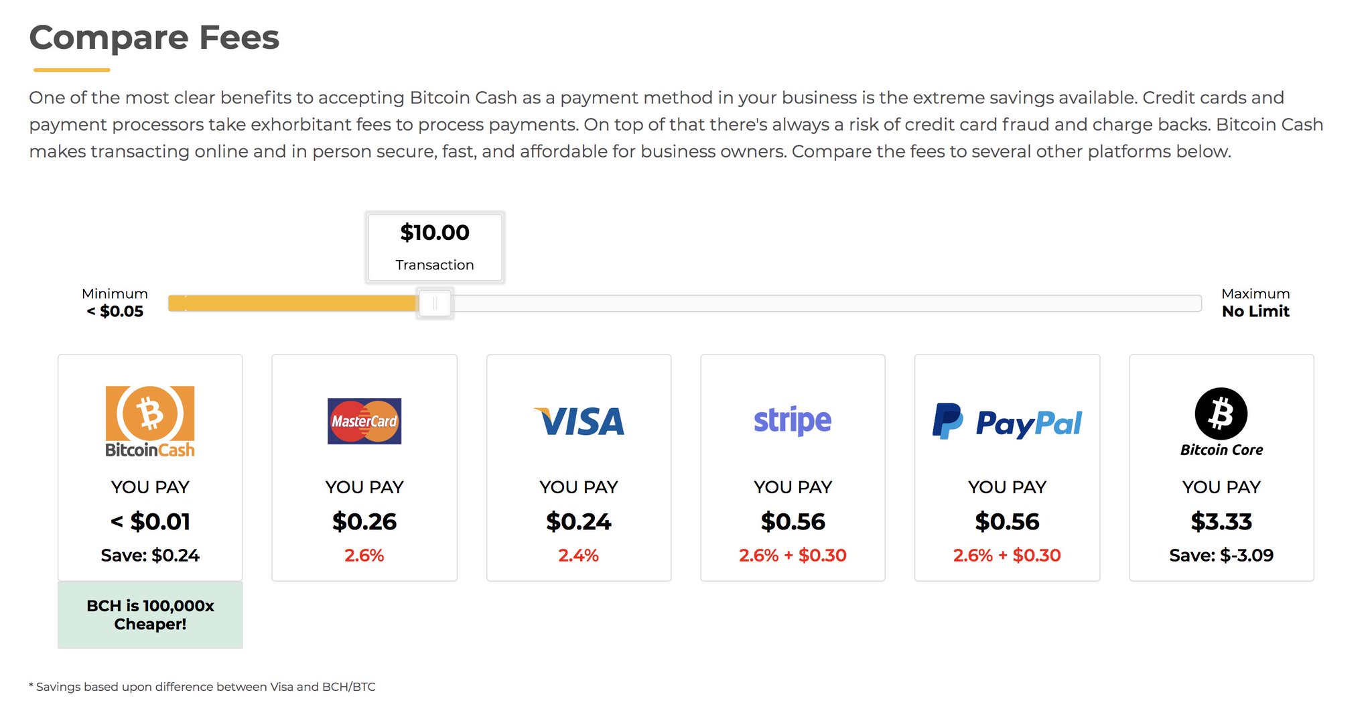
Task: Click the BCH is 100,000x Cheaper banner
Action: (150, 614)
